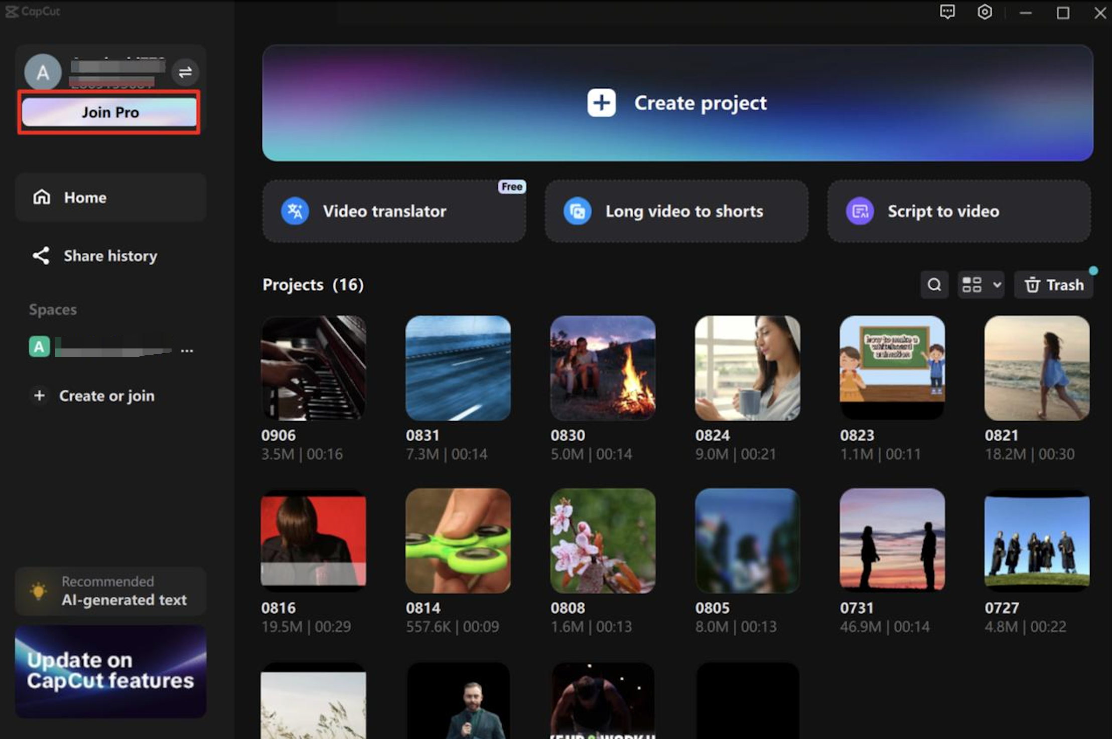The width and height of the screenshot is (1112, 739).
Task: Click the Long video to shorts icon
Action: pos(578,211)
